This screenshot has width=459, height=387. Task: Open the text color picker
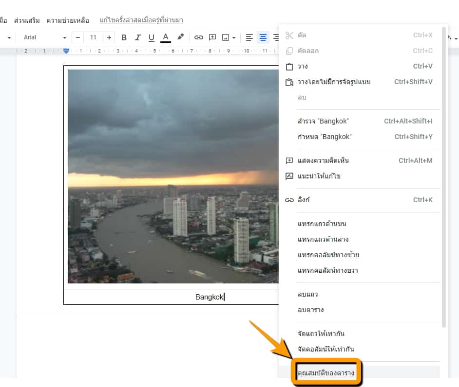pyautogui.click(x=166, y=37)
